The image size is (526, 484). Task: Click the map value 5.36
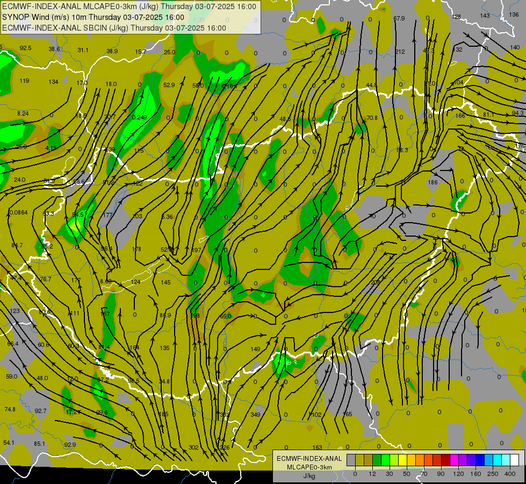pyautogui.click(x=167, y=217)
